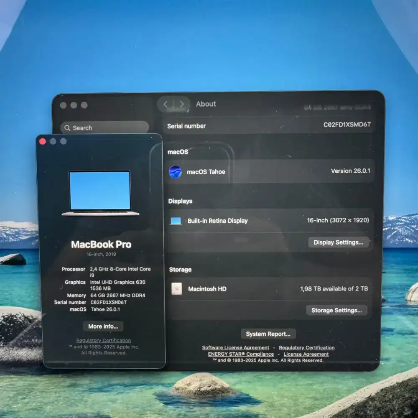Open the Software License Agreement link
This screenshot has width=418, height=418.
coord(235,347)
